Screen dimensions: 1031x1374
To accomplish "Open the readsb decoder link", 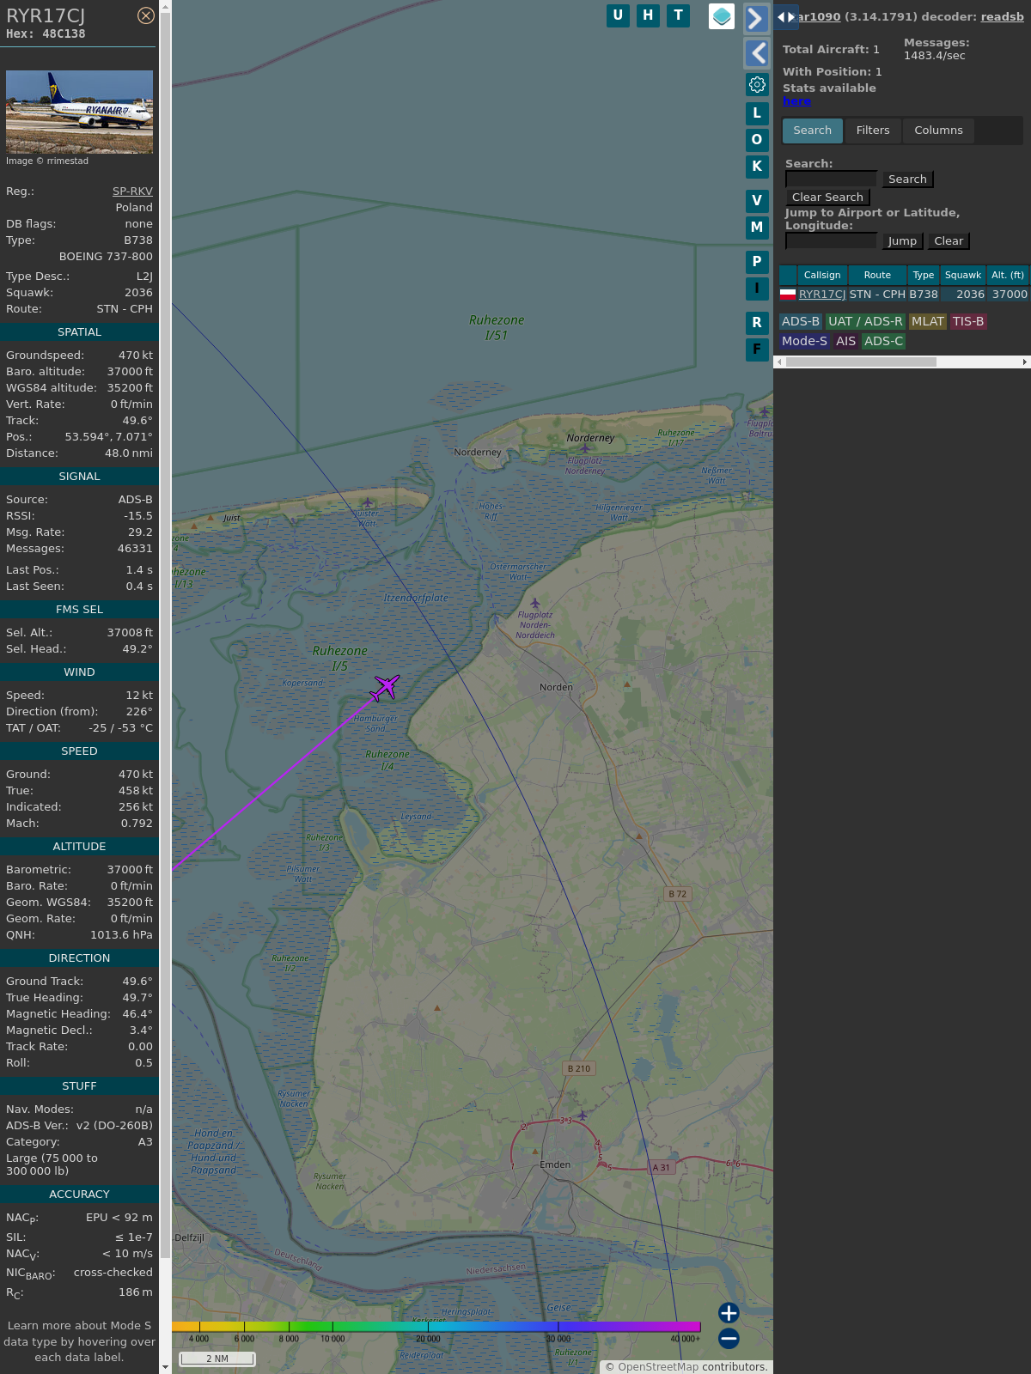I will pyautogui.click(x=1002, y=16).
